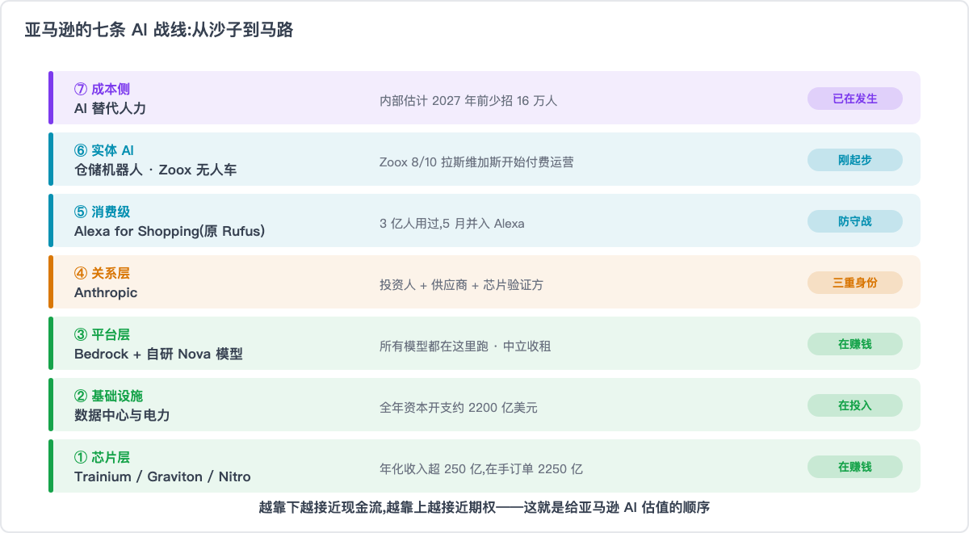
Task: Select the 数据中心与电力 label
Action: tap(122, 415)
